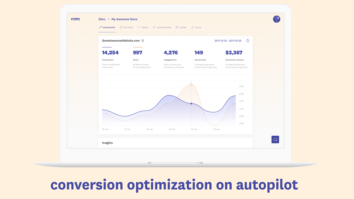Click "Times notifications were shown" description

coord(111,66)
